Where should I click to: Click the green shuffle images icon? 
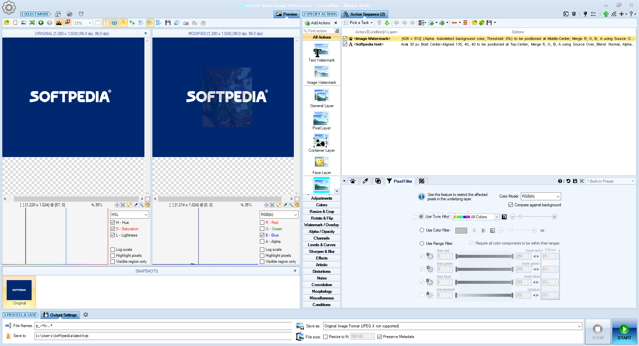tap(32, 23)
